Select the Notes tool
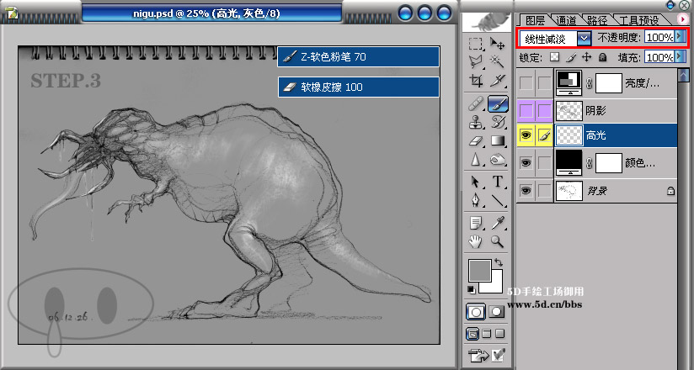This screenshot has width=694, height=370. (476, 223)
